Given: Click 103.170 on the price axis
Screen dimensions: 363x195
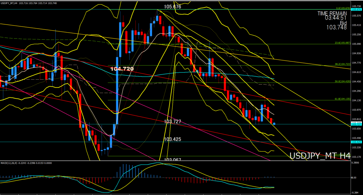Looking at the screenshot, I should (356, 157).
